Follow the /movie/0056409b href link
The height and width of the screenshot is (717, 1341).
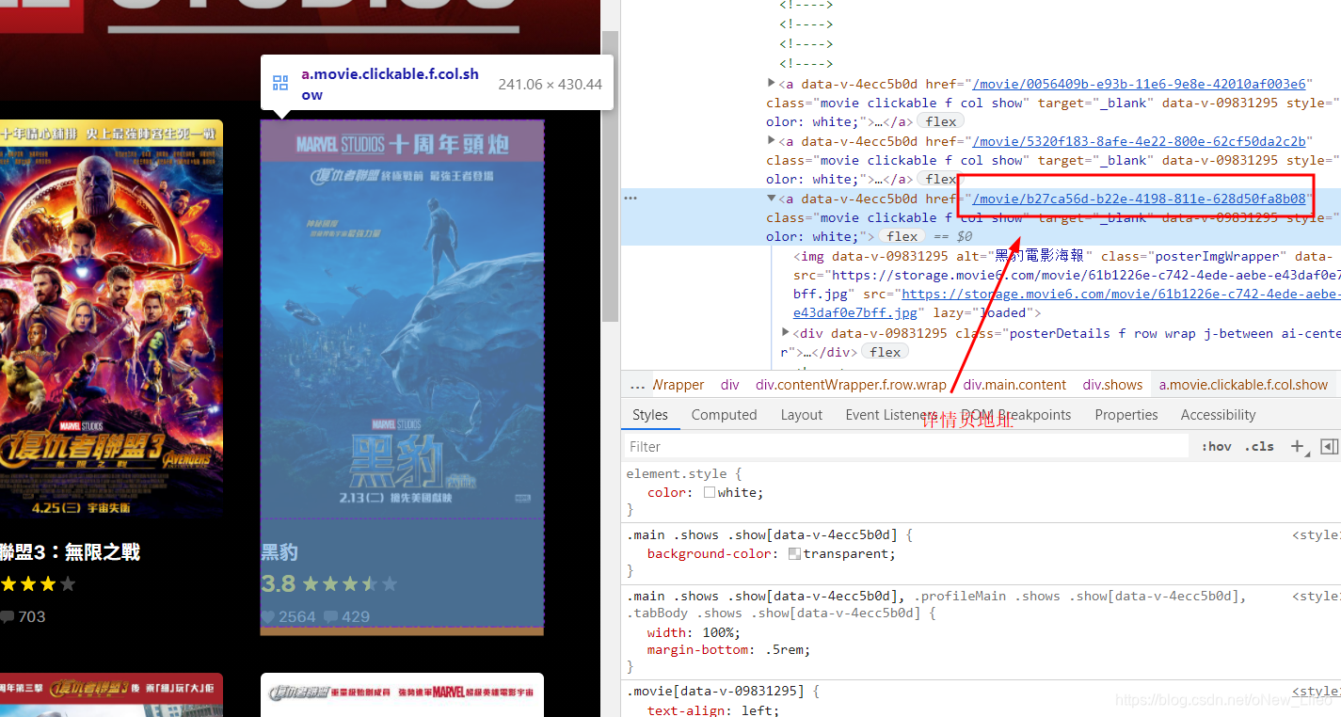pyautogui.click(x=1139, y=84)
